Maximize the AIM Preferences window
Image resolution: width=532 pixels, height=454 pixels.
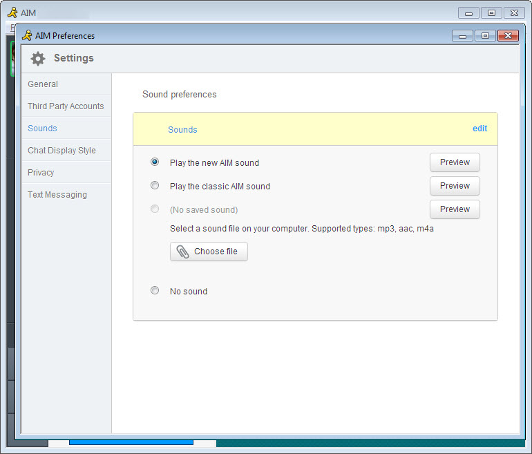click(x=485, y=36)
